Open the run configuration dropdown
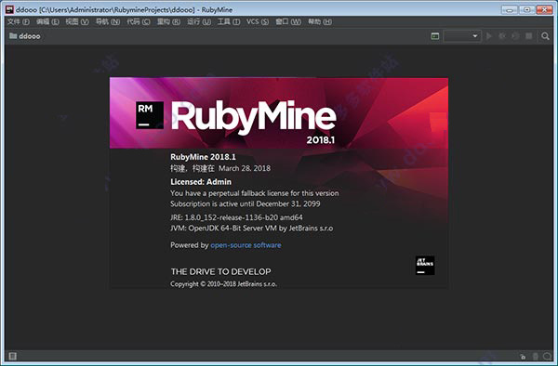 [x=462, y=36]
